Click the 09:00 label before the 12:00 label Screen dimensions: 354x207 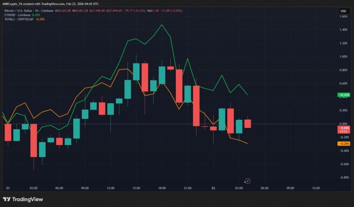click(x=85, y=188)
